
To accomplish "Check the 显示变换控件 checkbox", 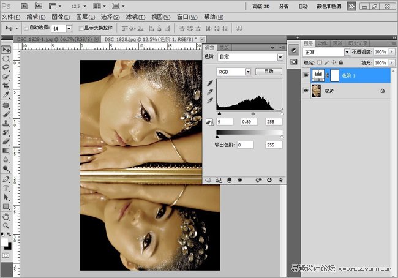I will point(81,28).
